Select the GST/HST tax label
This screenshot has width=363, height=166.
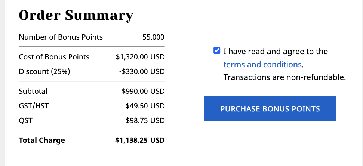(x=34, y=106)
